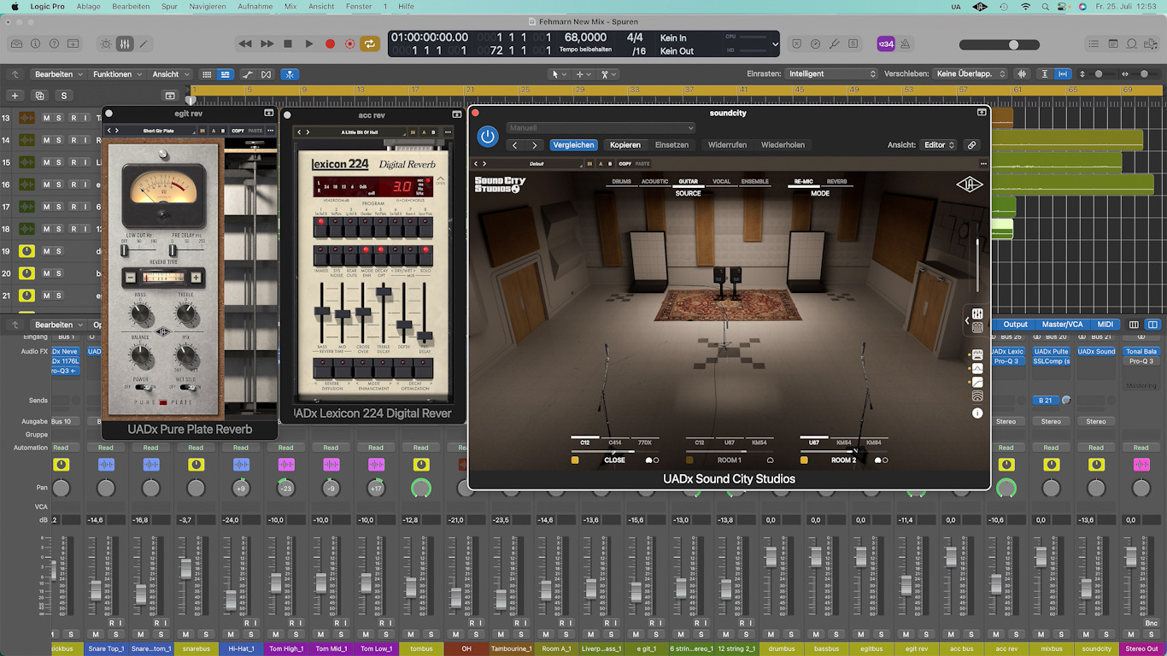The height and width of the screenshot is (656, 1167).
Task: Increase reverb time with plus on Pure Plate
Action: pos(196,277)
